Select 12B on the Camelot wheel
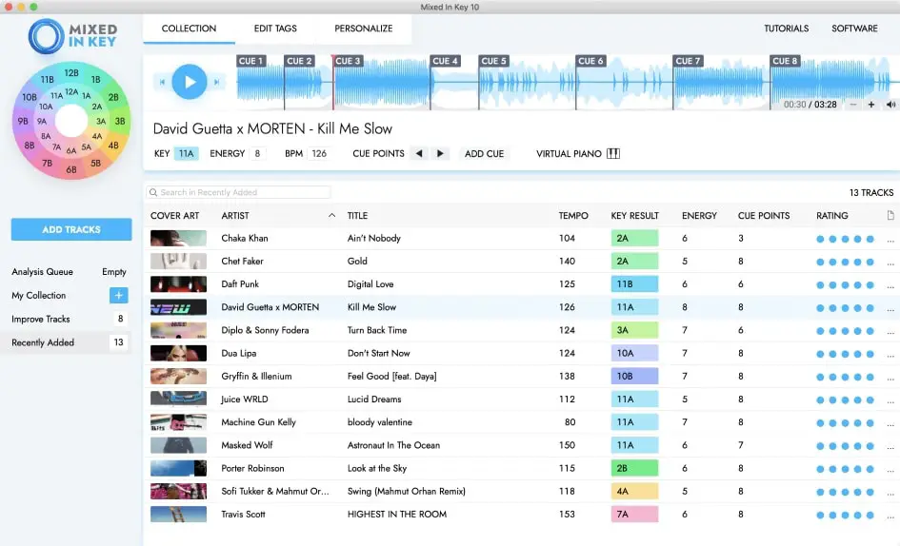The height and width of the screenshot is (546, 900). click(x=71, y=73)
